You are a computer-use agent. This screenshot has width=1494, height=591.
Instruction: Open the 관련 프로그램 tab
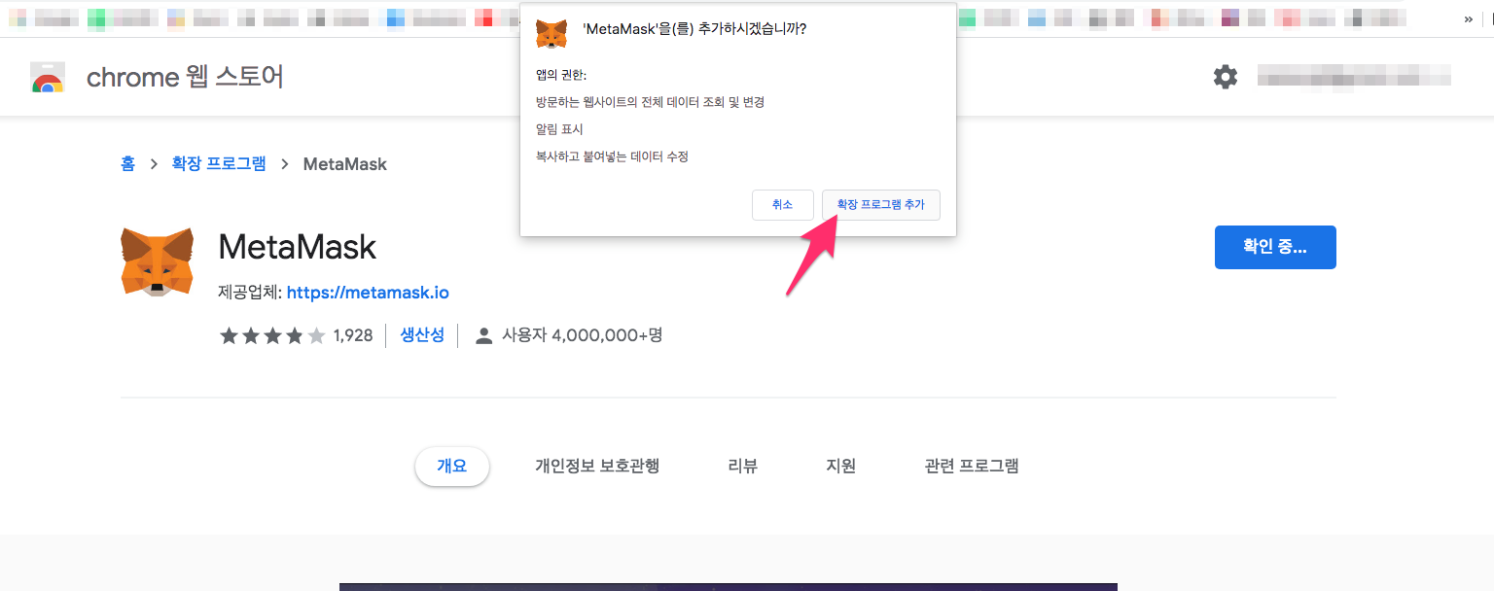tap(972, 467)
